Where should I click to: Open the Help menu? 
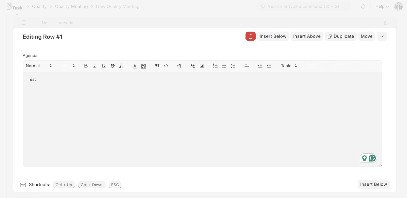382,7
